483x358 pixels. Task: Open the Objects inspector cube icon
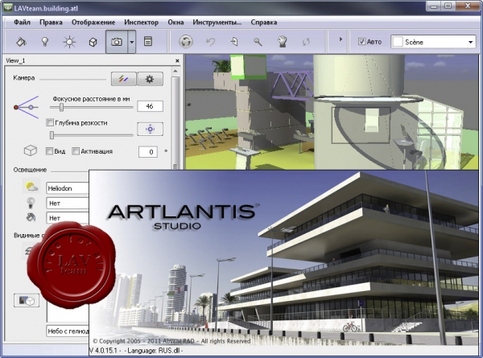pos(93,42)
